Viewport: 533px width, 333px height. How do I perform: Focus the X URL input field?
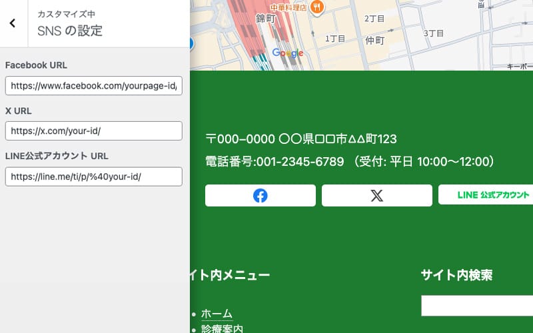93,131
